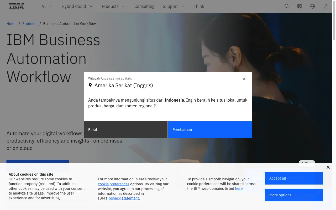Click Accept all cookies button
The width and height of the screenshot is (336, 210).
(294, 178)
